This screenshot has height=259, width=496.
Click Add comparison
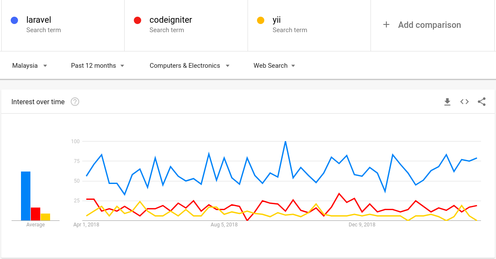coord(429,25)
